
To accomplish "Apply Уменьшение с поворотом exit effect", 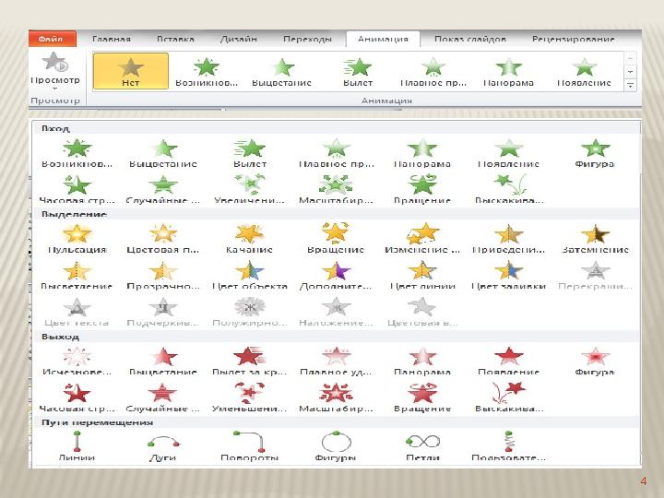I will click(x=249, y=398).
